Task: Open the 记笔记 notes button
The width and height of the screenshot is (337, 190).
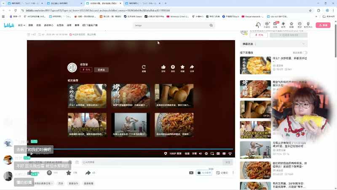Action: pyautogui.click(x=222, y=173)
